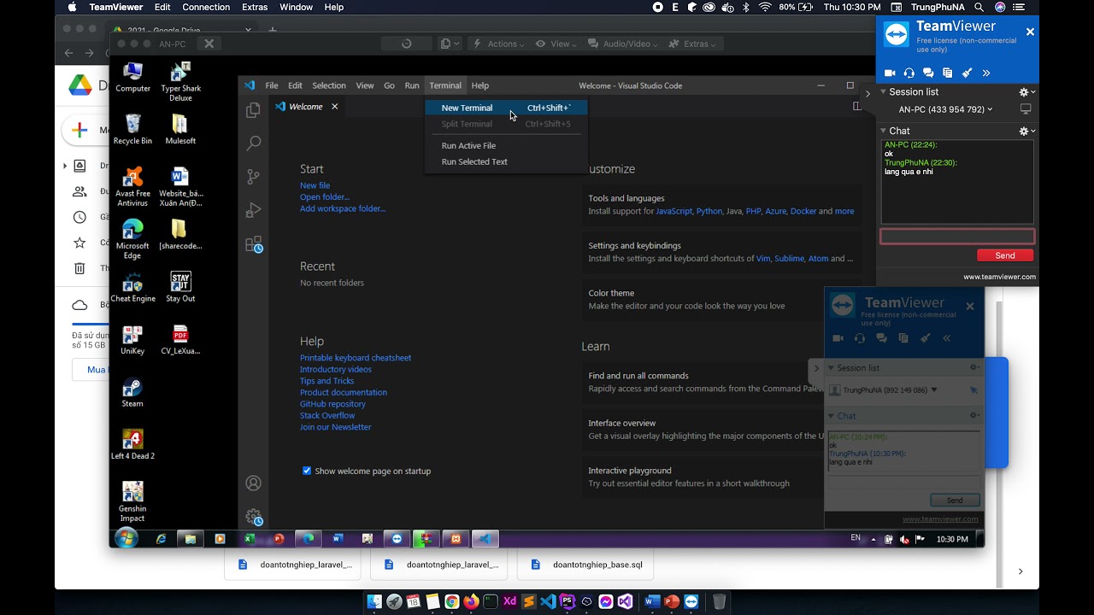Image resolution: width=1094 pixels, height=615 pixels.
Task: Open chat bubbles icon in TeamViewer panel
Action: (928, 73)
